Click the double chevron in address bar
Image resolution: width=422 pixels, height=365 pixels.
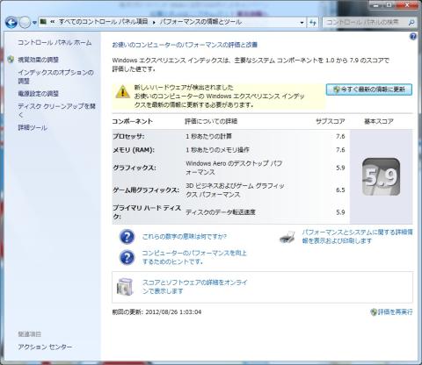53,22
